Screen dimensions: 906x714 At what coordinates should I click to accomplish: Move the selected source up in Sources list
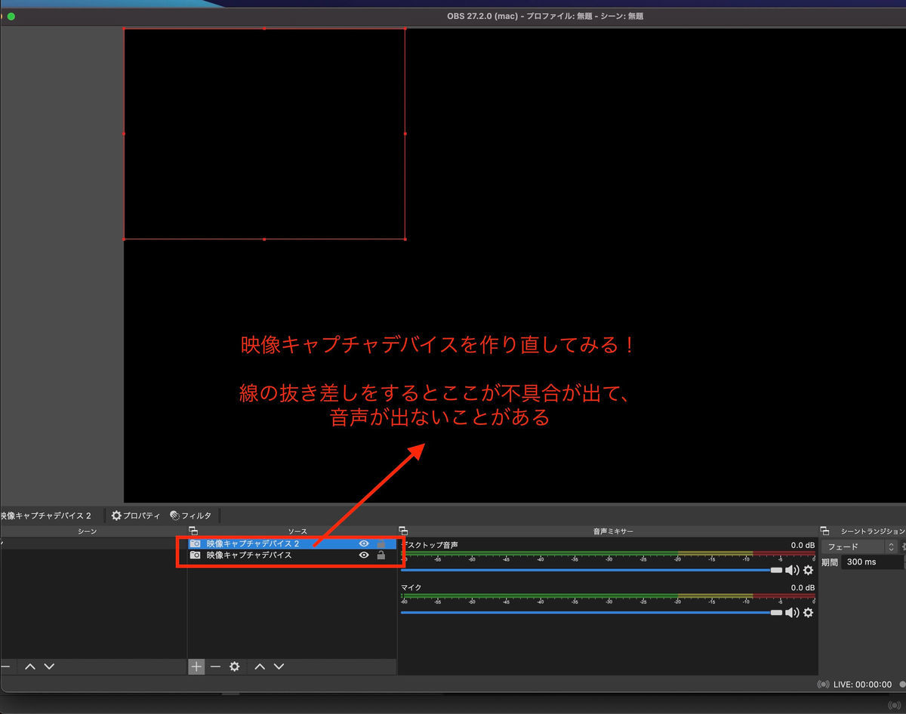coord(260,666)
